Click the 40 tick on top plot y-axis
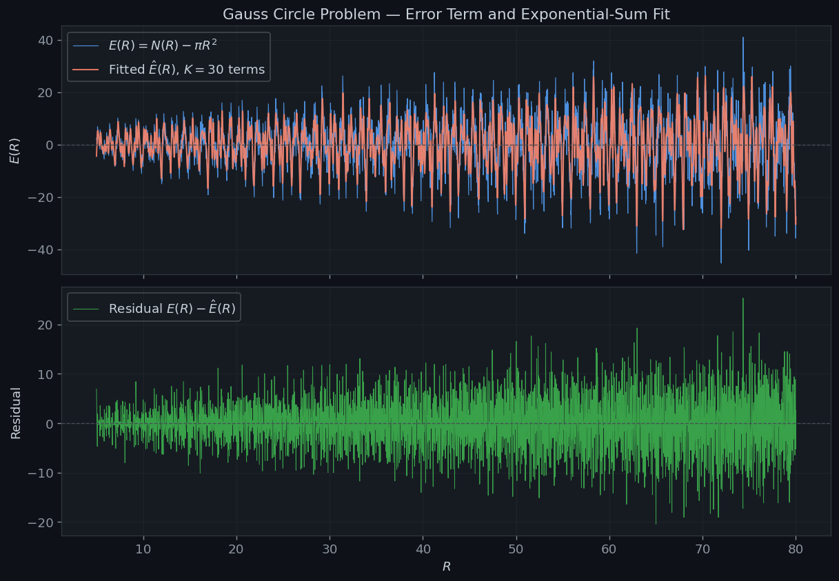Viewport: 839px width, 581px height. (46, 40)
